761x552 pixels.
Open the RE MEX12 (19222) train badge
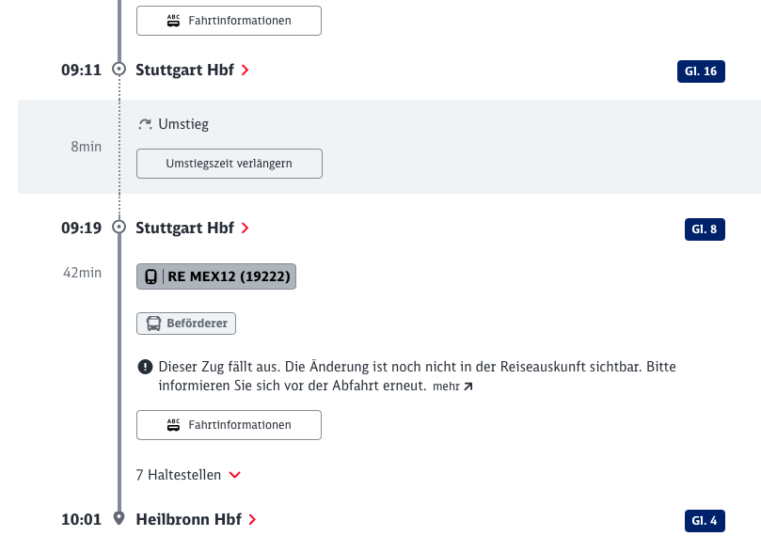pyautogui.click(x=216, y=276)
